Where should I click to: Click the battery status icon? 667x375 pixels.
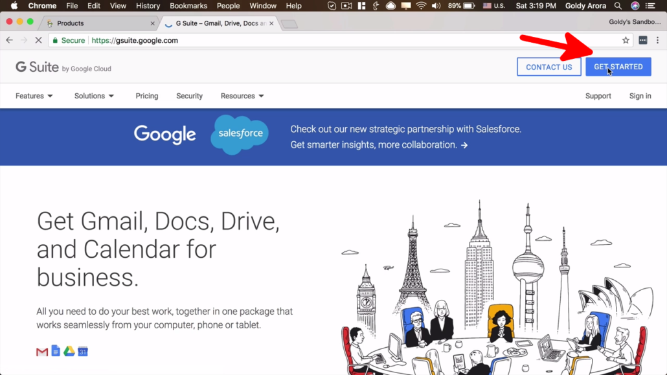pyautogui.click(x=468, y=6)
